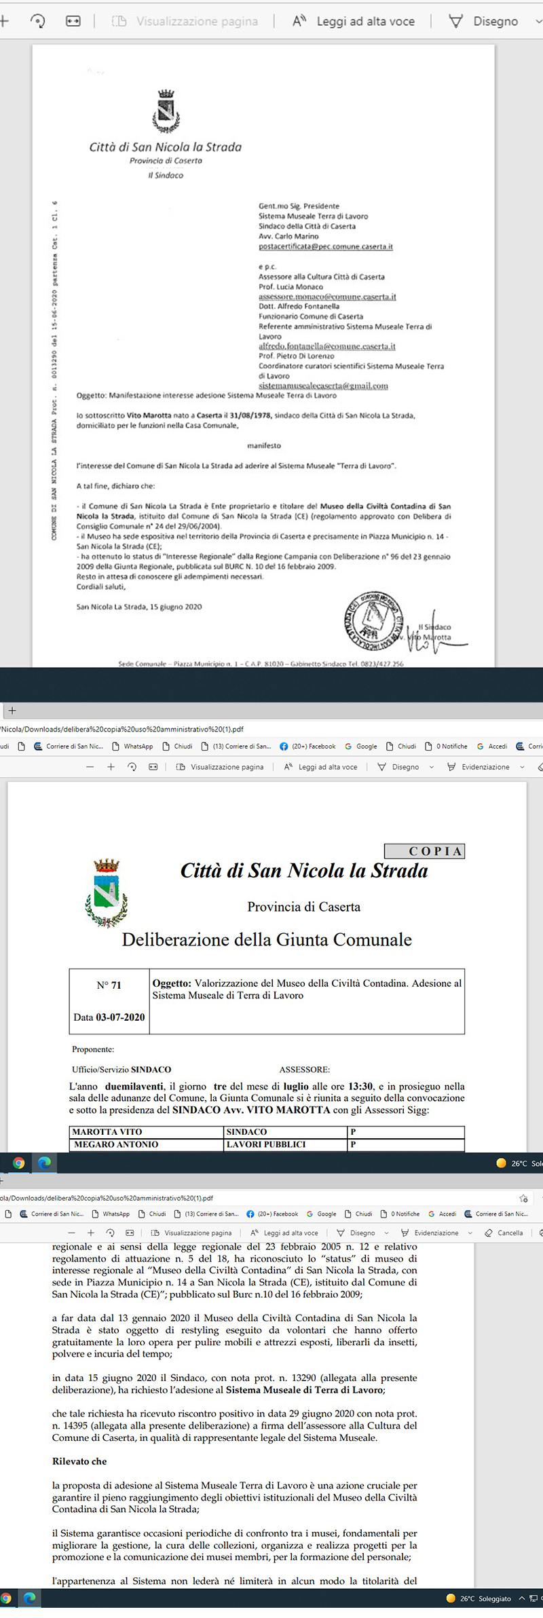The height and width of the screenshot is (1618, 543).
Task: Open Google bookmark above the Deliberazione title page
Action: click(360, 746)
